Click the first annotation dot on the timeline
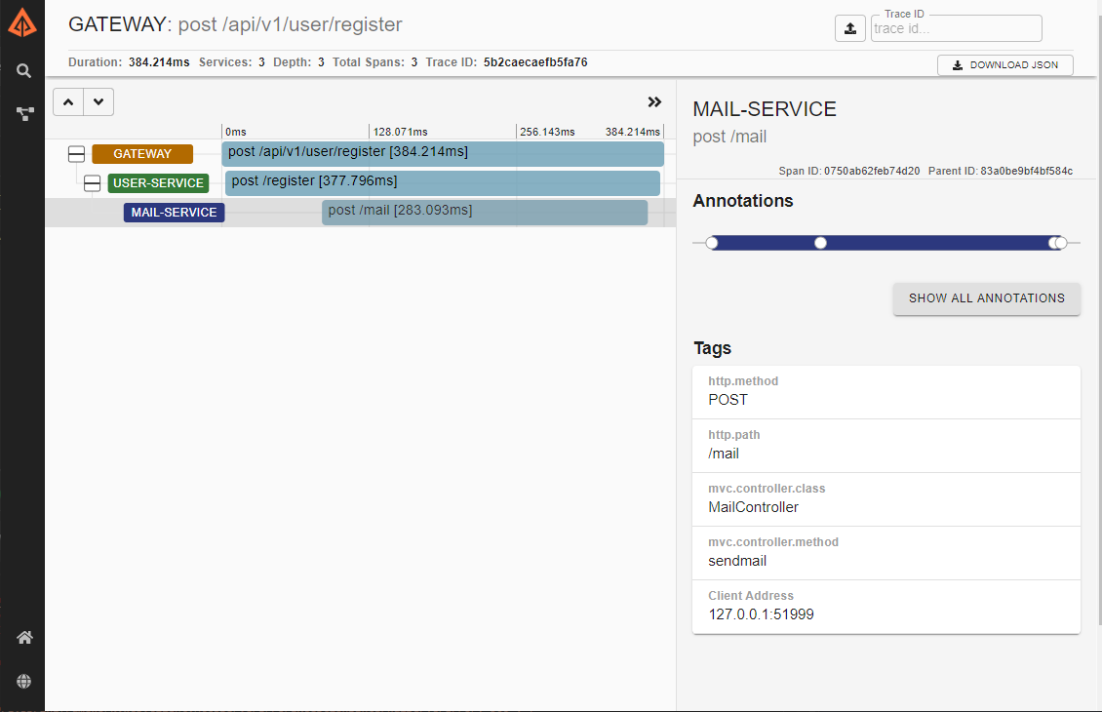Viewport: 1102px width, 712px height. 712,243
